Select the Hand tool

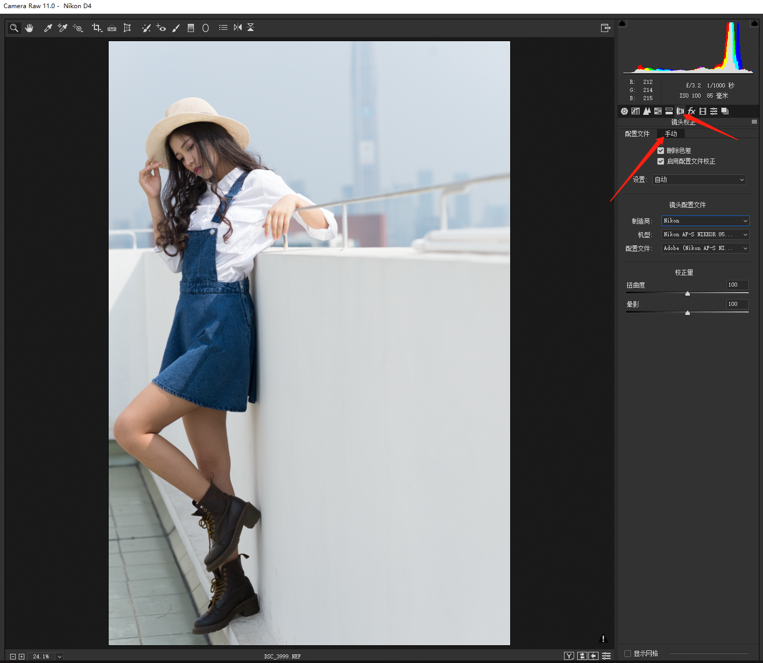29,28
